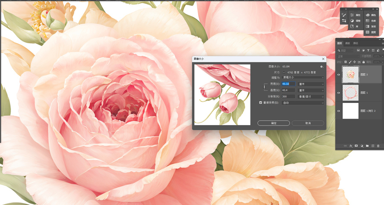Click the adjustment layer filter icon

coord(363,50)
